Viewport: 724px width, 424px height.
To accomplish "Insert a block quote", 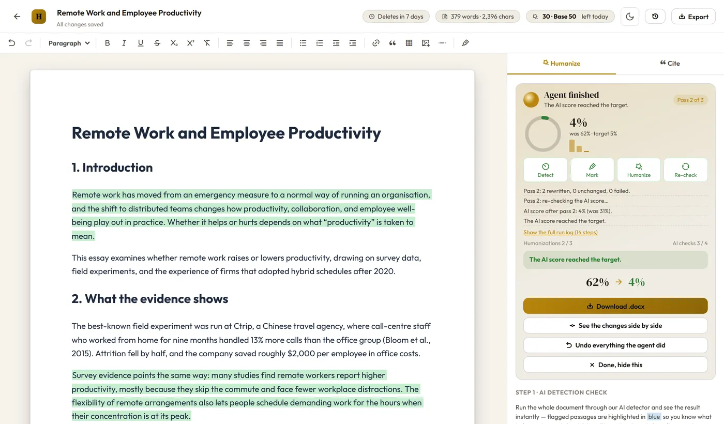I will tap(393, 43).
